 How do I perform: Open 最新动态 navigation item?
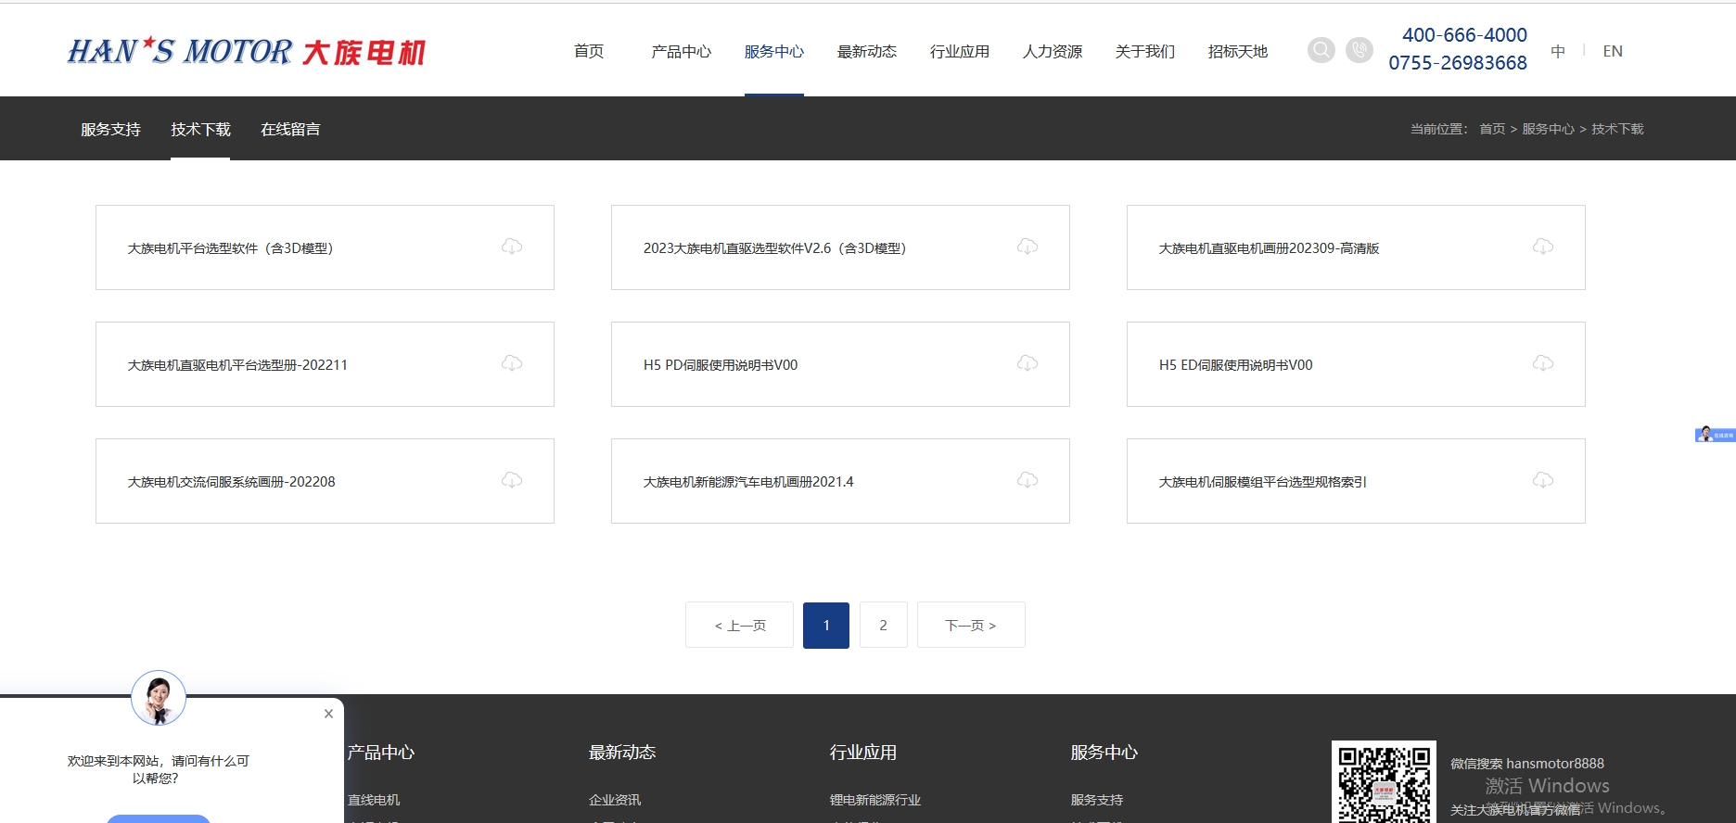pos(867,51)
